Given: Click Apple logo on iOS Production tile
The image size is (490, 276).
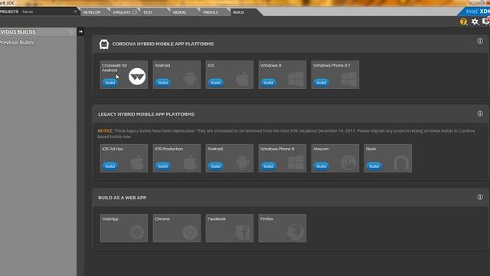Looking at the screenshot, I should coord(190,163).
